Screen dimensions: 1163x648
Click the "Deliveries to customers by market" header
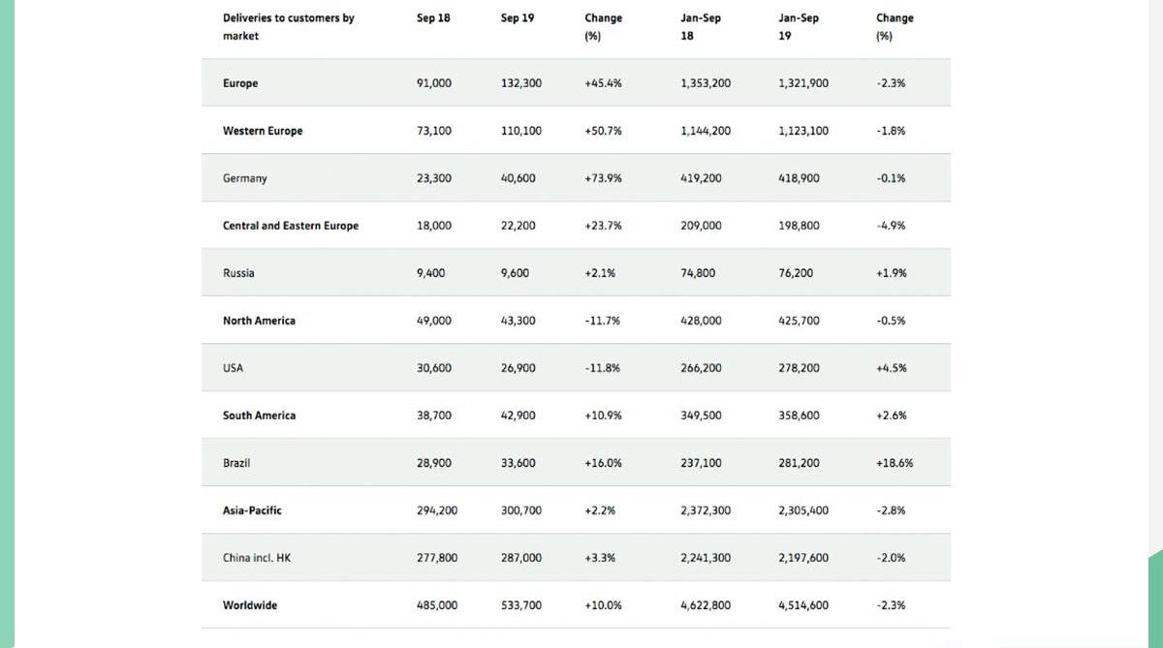(288, 27)
